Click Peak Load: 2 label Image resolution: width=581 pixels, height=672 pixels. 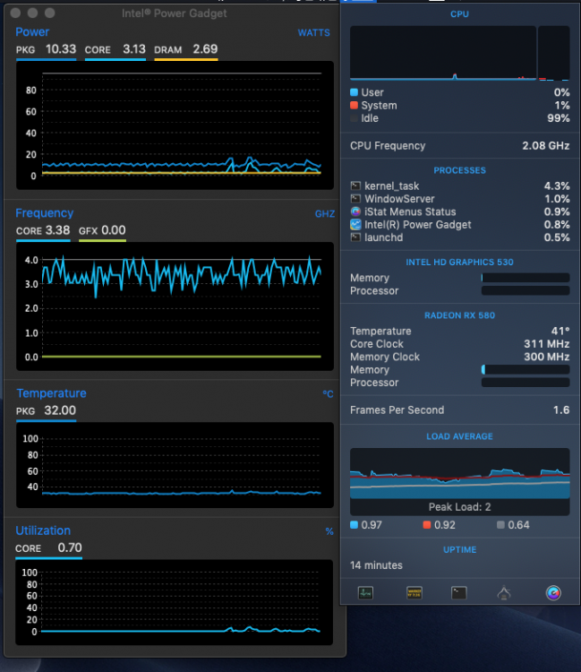460,507
